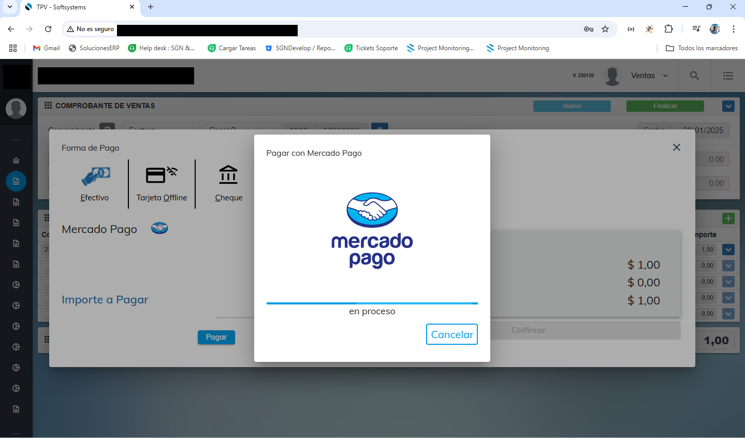
Task: Cancel the Mercado Pago payment
Action: click(451, 334)
